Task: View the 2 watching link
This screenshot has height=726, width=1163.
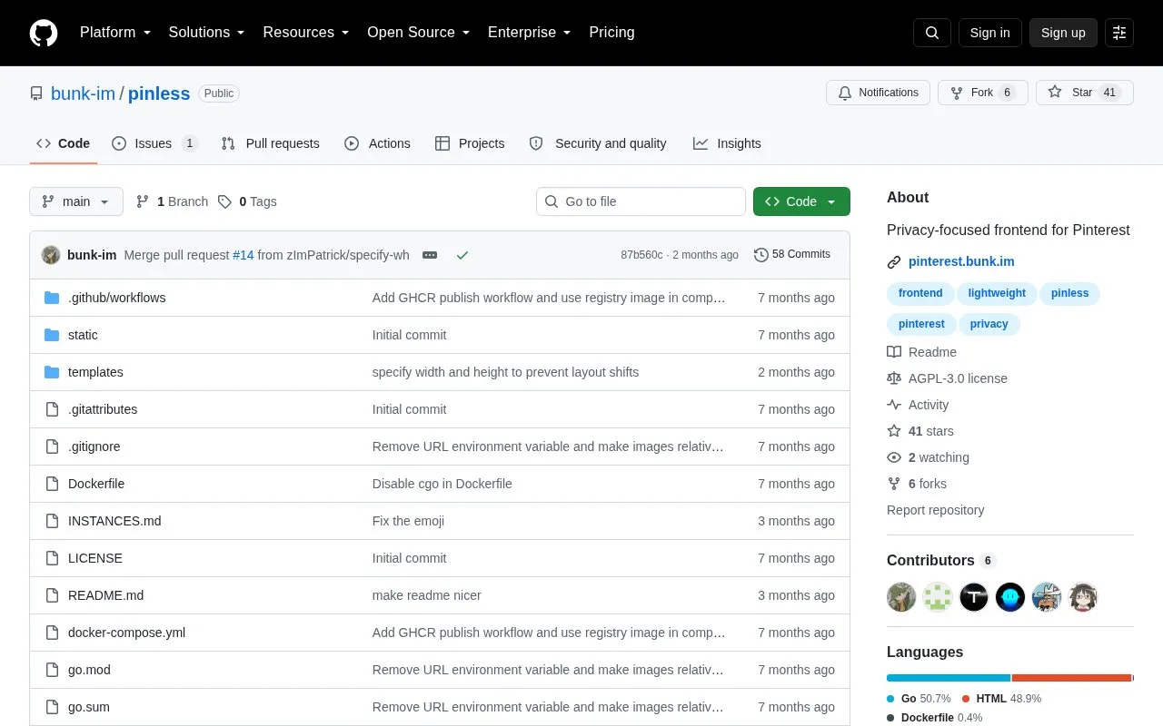Action: point(929,457)
